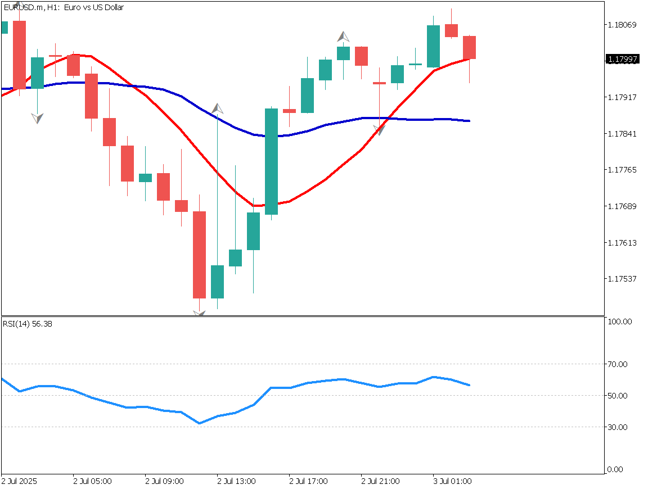Select the down fractal arrow below the 03:00 candle
648x489 pixels.
(37, 118)
